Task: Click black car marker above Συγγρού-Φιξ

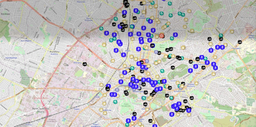Action: [134, 114]
